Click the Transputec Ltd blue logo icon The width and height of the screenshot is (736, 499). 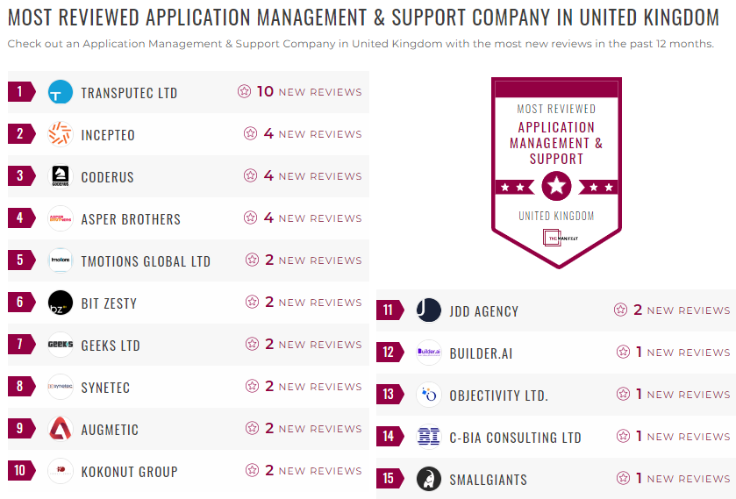(61, 92)
